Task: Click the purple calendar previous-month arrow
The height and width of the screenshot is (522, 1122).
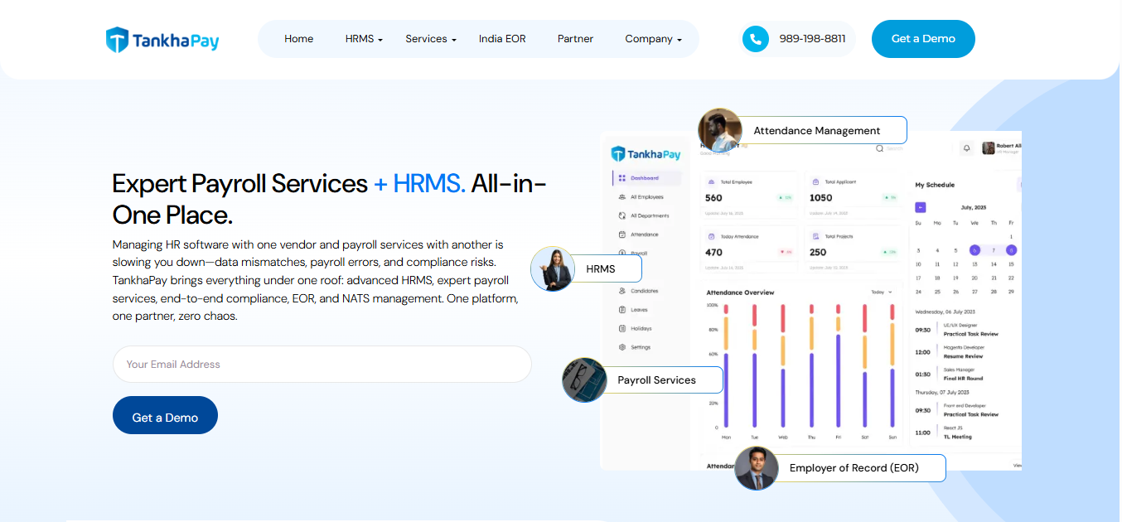Action: [x=921, y=207]
